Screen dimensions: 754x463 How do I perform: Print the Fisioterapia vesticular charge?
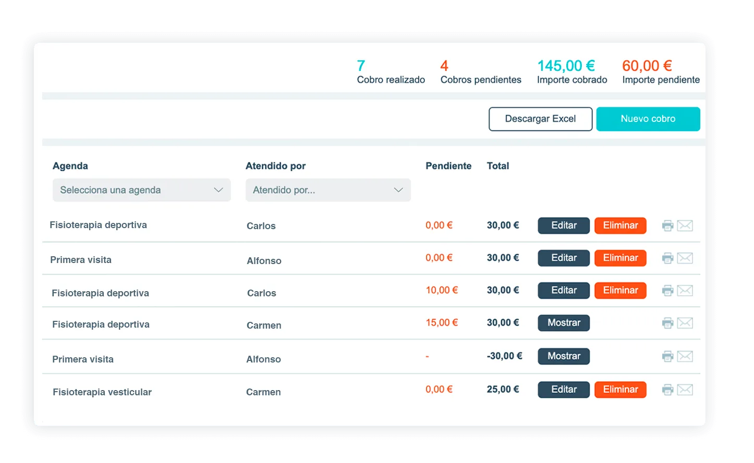click(x=667, y=390)
